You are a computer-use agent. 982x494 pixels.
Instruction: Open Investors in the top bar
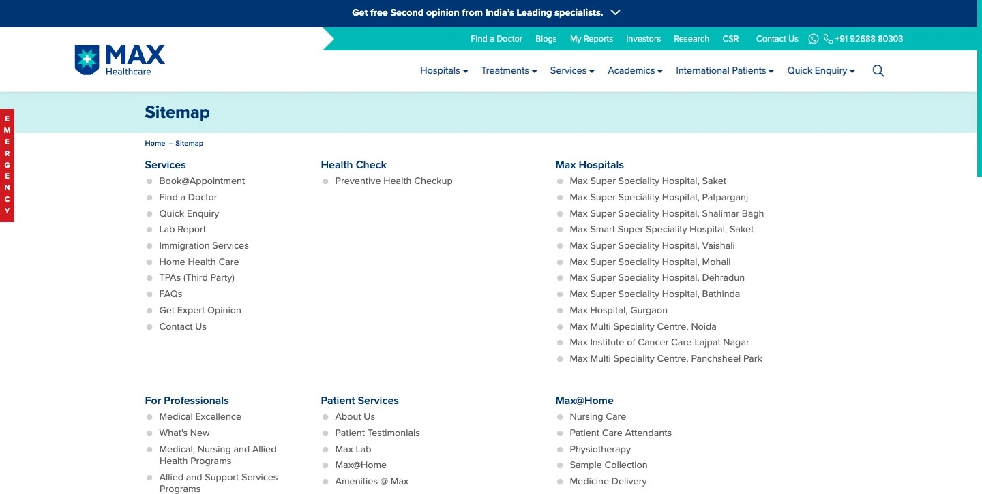(643, 39)
